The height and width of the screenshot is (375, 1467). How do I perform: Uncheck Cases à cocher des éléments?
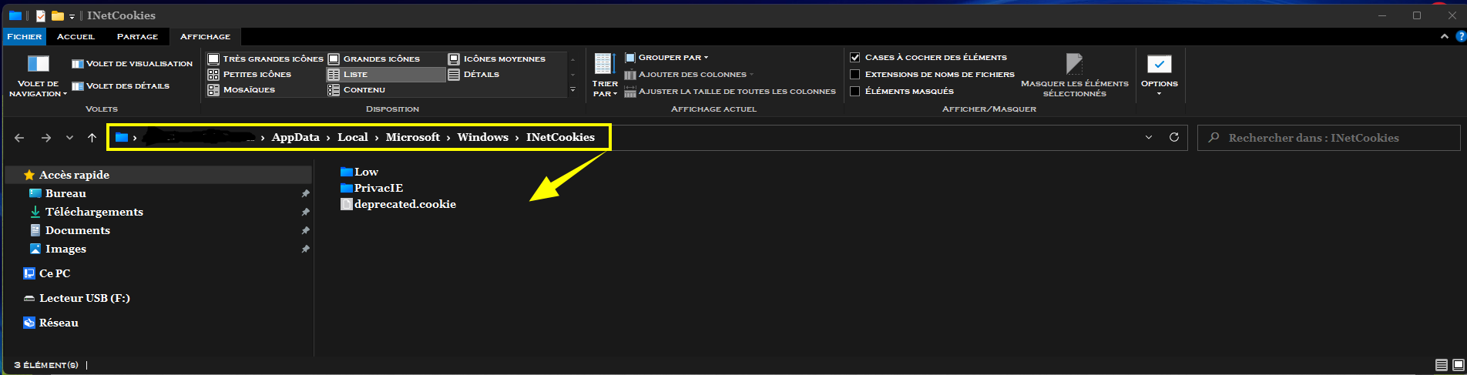[x=854, y=58]
